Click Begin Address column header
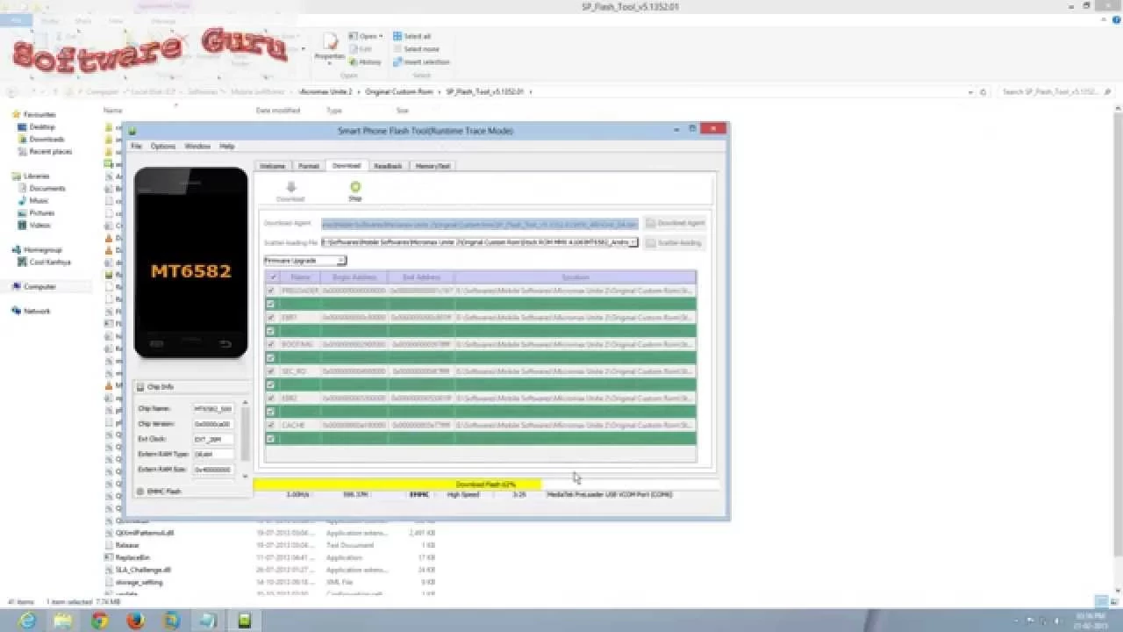Image resolution: width=1123 pixels, height=632 pixels. [354, 277]
